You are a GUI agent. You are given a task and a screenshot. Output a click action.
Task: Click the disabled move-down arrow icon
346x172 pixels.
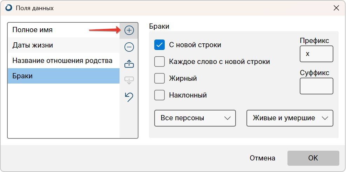click(129, 80)
